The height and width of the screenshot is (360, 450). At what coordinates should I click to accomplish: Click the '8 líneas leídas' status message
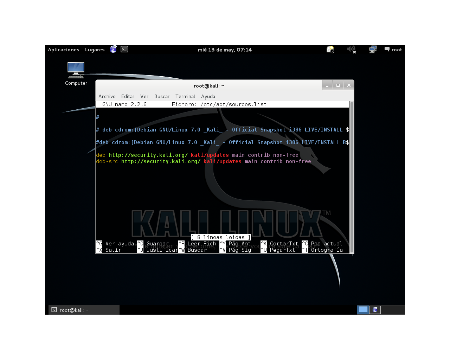click(221, 237)
